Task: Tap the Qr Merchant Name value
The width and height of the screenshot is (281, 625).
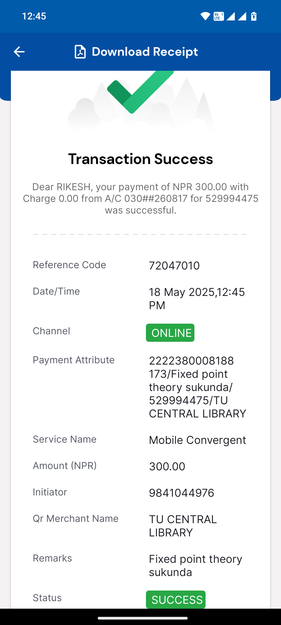Action: 183,526
